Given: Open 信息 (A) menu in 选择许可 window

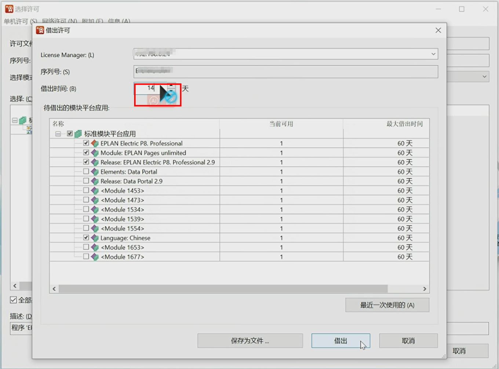Looking at the screenshot, I should click(119, 21).
